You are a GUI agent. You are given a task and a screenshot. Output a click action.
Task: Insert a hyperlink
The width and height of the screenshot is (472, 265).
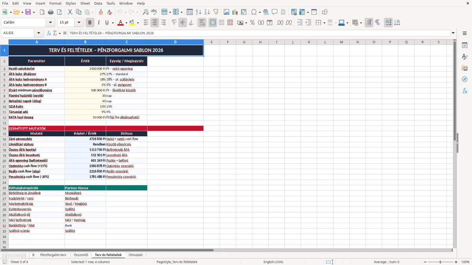click(x=266, y=12)
